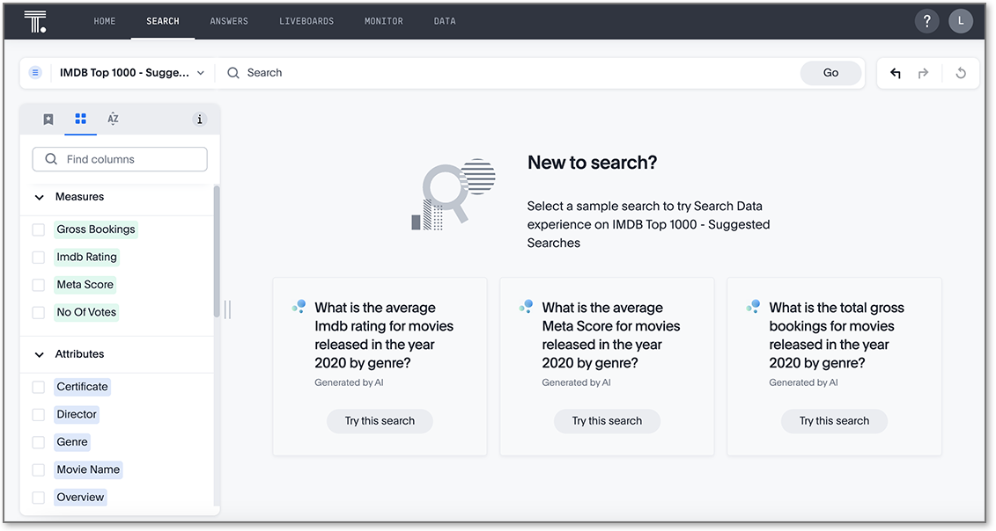This screenshot has height=531, width=996.
Task: Reset the search with the reload icon
Action: (x=961, y=73)
